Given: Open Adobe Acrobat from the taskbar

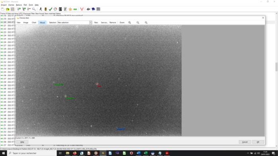Looking at the screenshot, I should [x=167, y=153].
